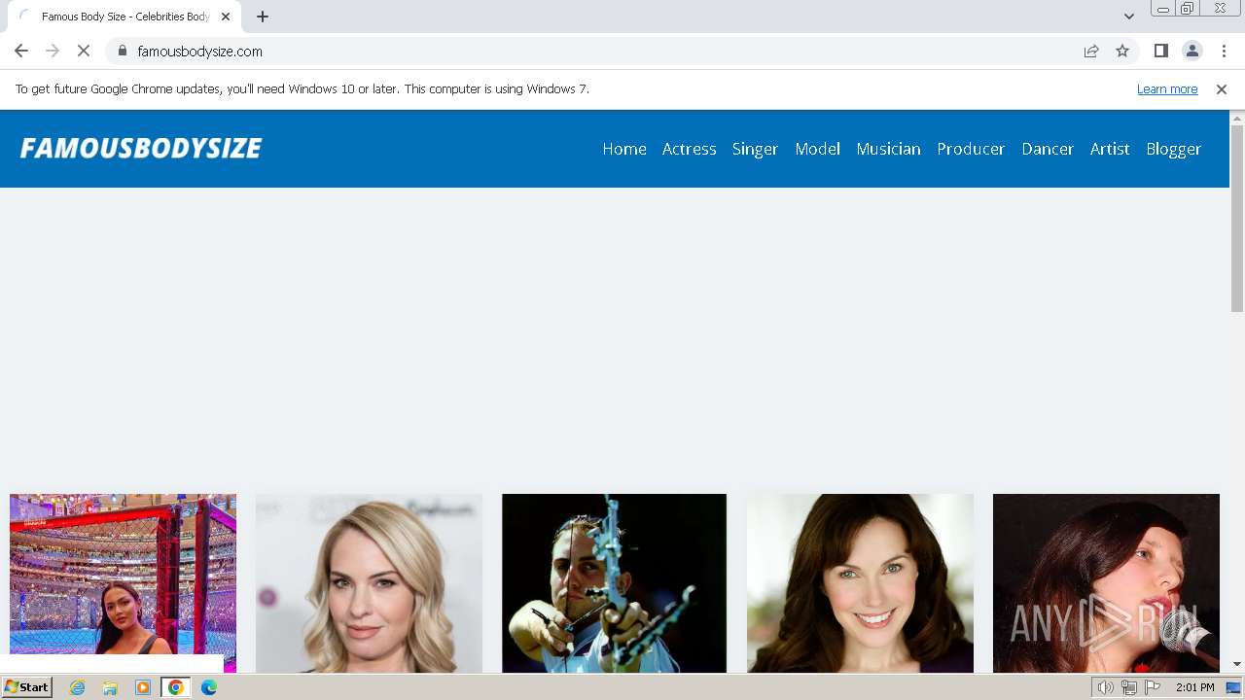The height and width of the screenshot is (700, 1245).
Task: Open the Artist category
Action: [x=1110, y=149]
